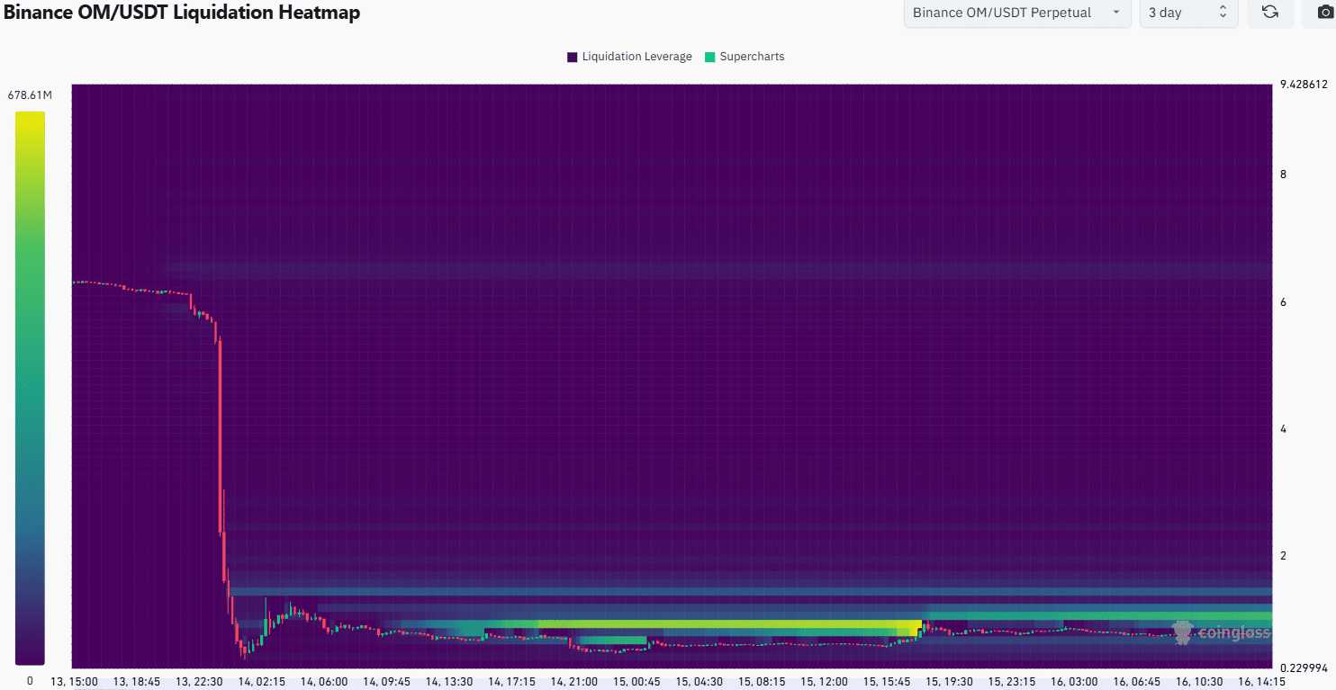
Task: Click the green Supercharts legend square
Action: click(709, 57)
